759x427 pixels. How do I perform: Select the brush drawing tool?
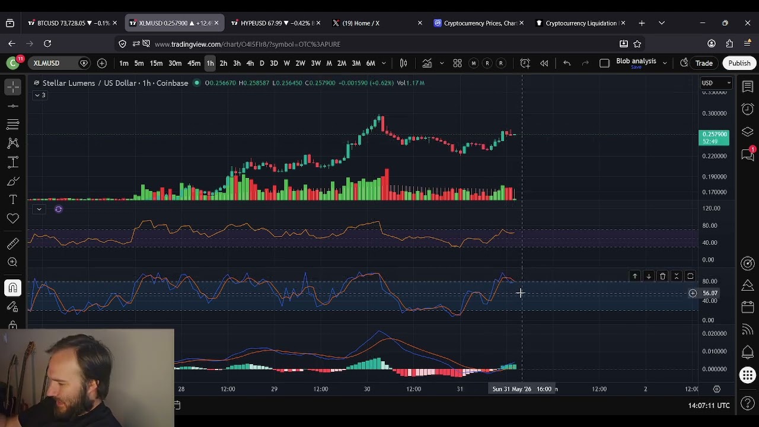pyautogui.click(x=12, y=181)
